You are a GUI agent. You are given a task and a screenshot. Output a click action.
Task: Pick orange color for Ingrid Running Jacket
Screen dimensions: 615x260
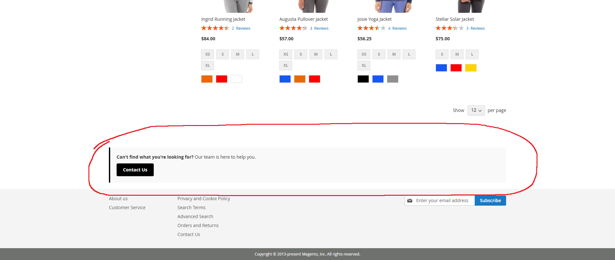(207, 79)
